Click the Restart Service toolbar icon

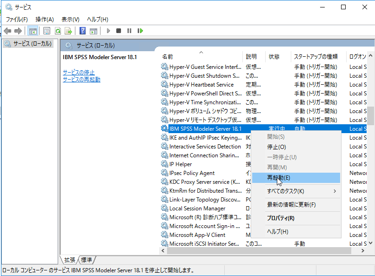(x=140, y=31)
